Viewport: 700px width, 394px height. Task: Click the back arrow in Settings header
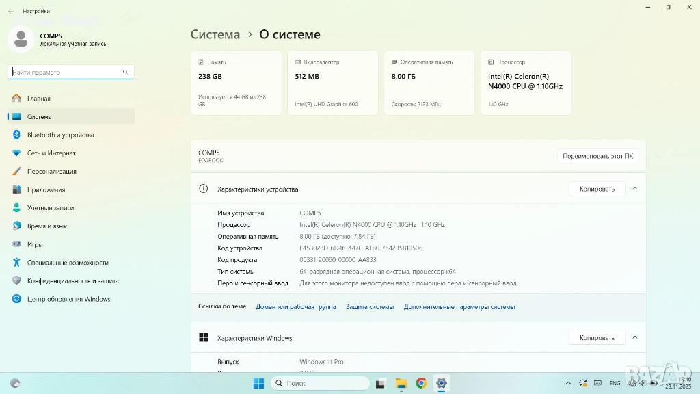(10, 12)
